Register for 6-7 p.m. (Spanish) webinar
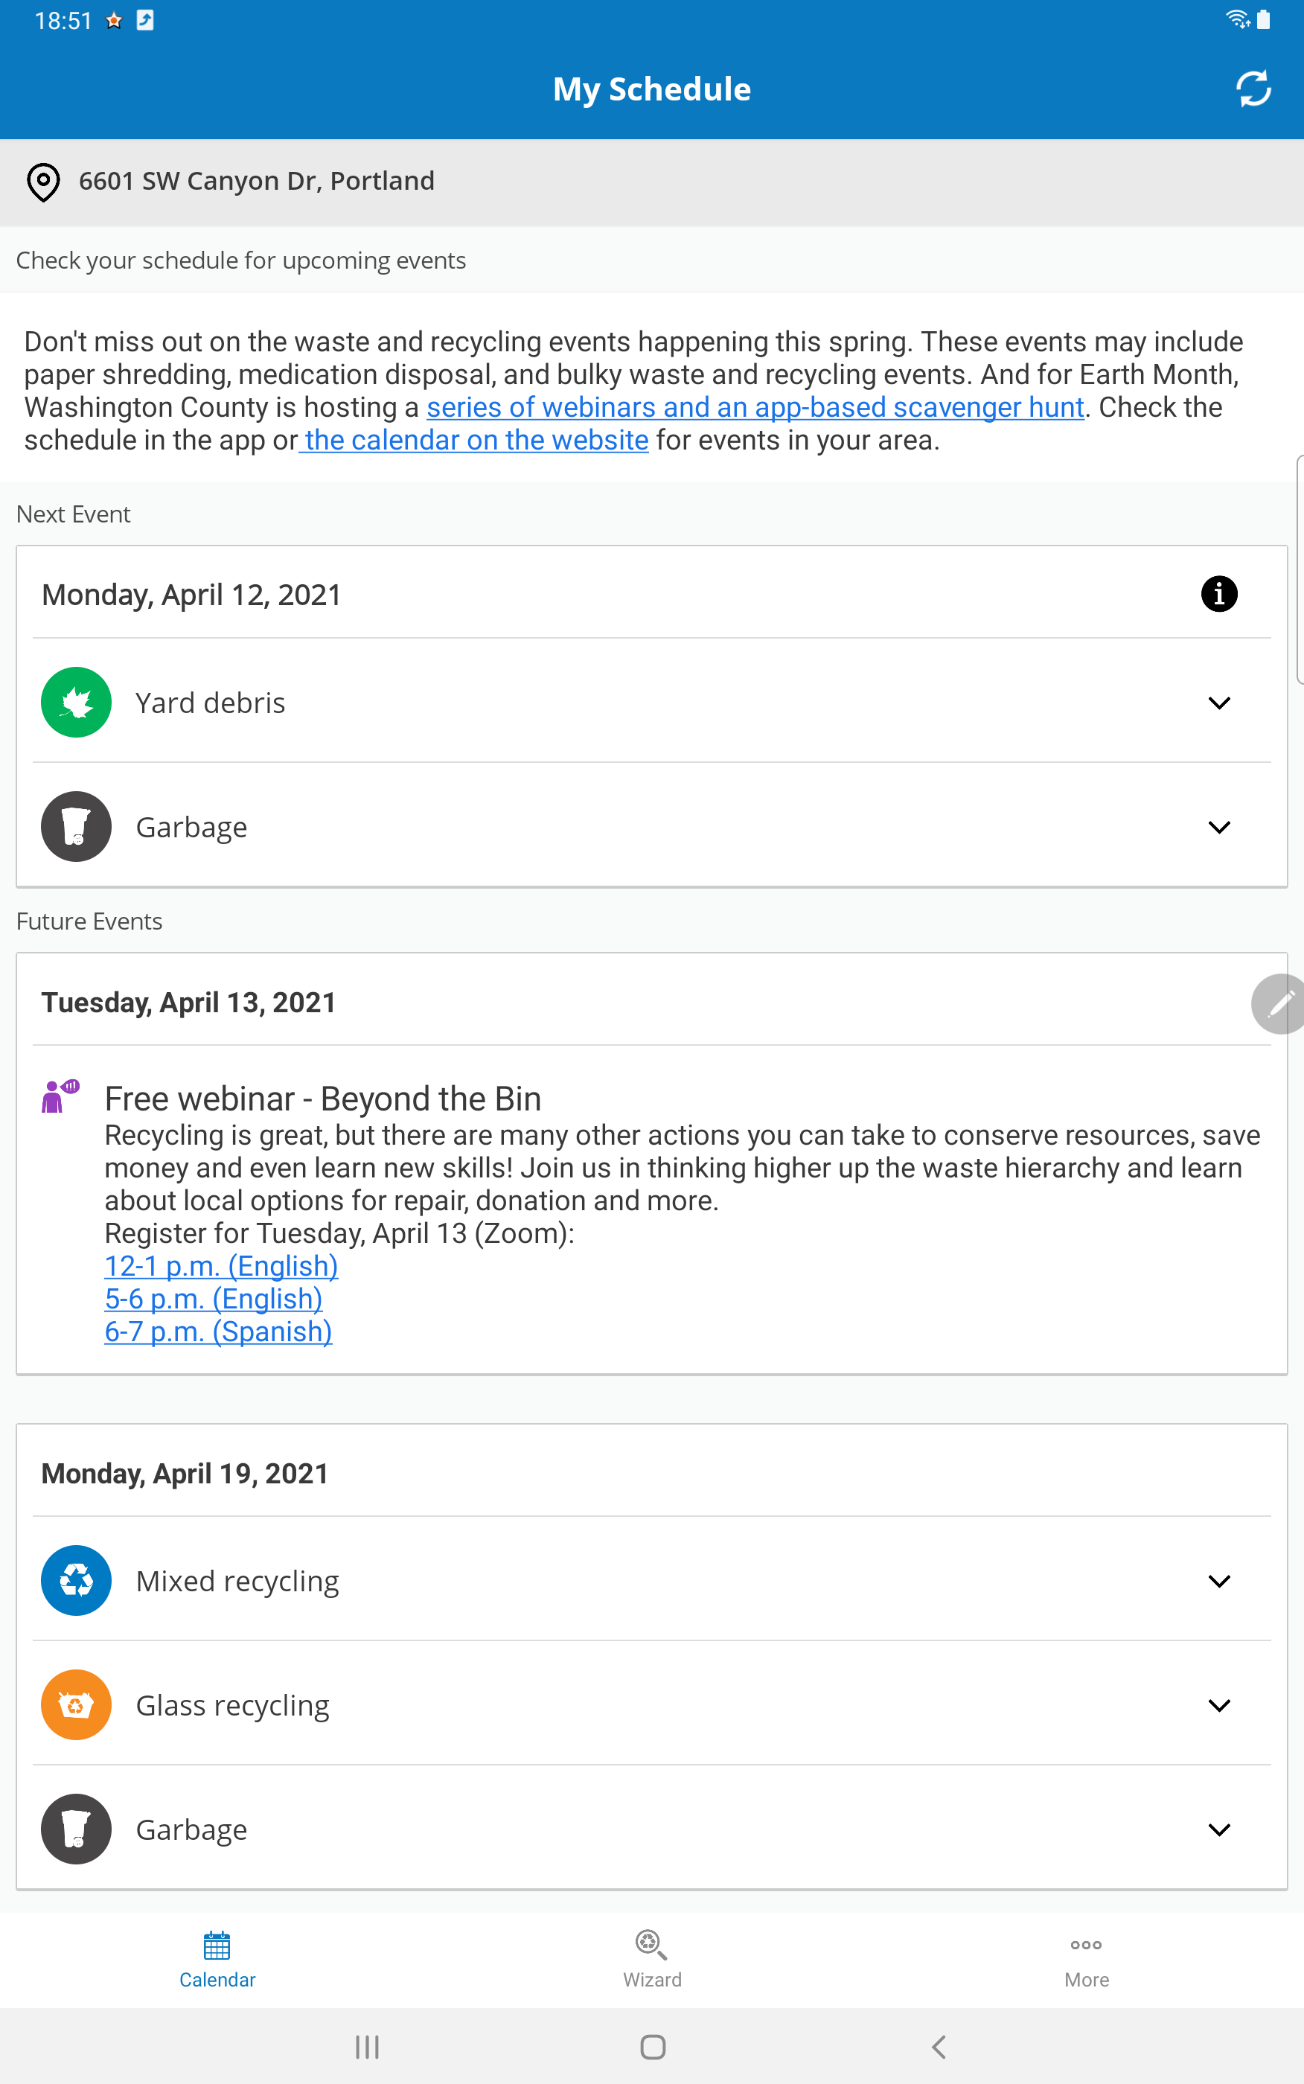1304x2084 pixels. tap(218, 1332)
